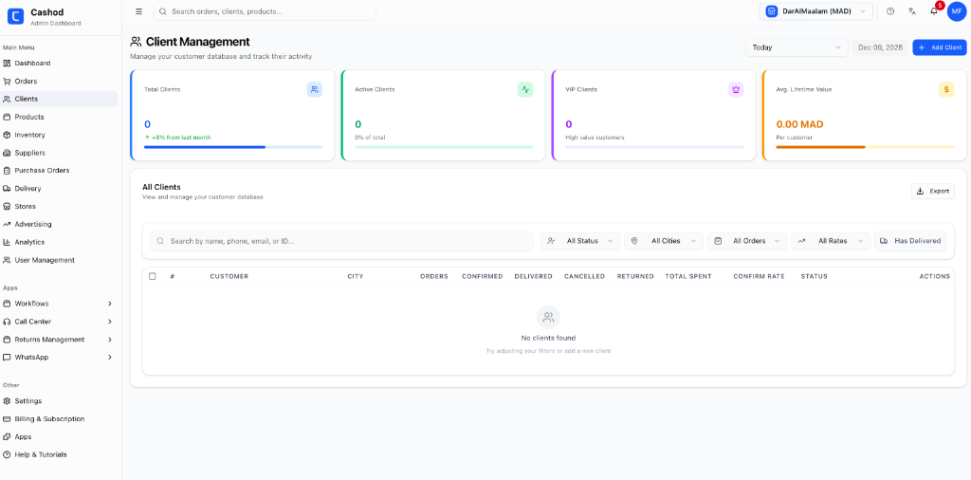This screenshot has height=480, width=971.
Task: Open the All Status filter dropdown
Action: (x=580, y=241)
